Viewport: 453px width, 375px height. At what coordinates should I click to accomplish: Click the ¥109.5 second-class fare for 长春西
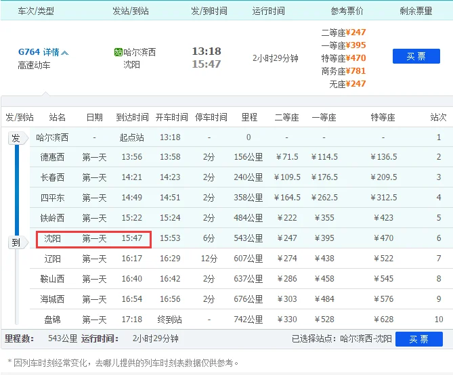287,177
